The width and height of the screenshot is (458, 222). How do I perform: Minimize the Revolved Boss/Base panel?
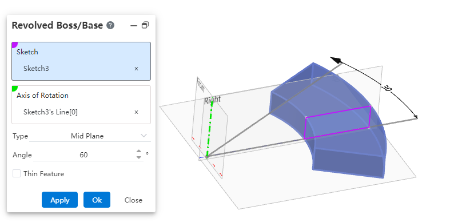[x=133, y=26]
